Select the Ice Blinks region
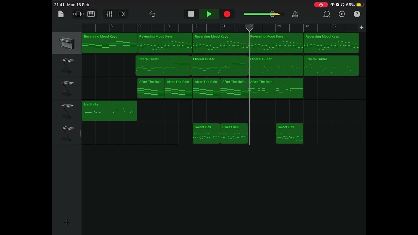 point(109,111)
